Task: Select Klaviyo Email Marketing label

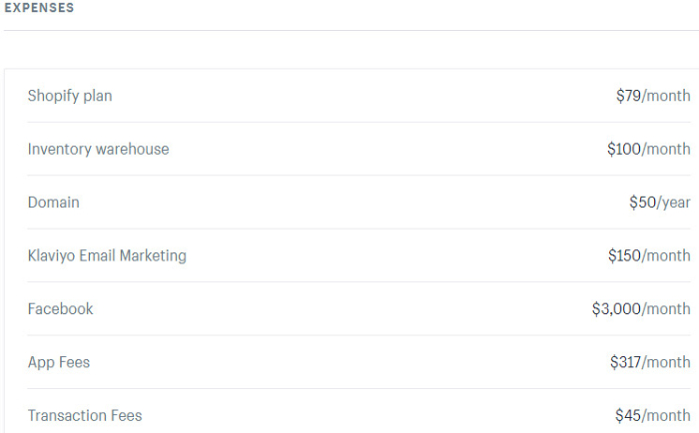Action: (x=107, y=255)
